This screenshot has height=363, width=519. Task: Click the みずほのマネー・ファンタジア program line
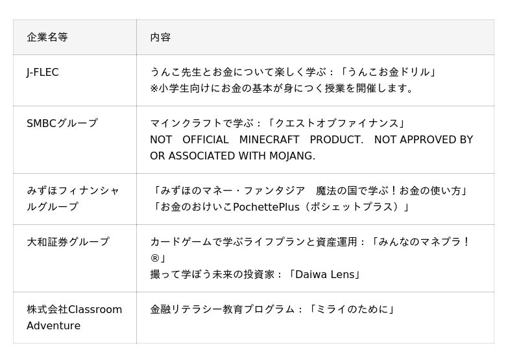coord(310,191)
